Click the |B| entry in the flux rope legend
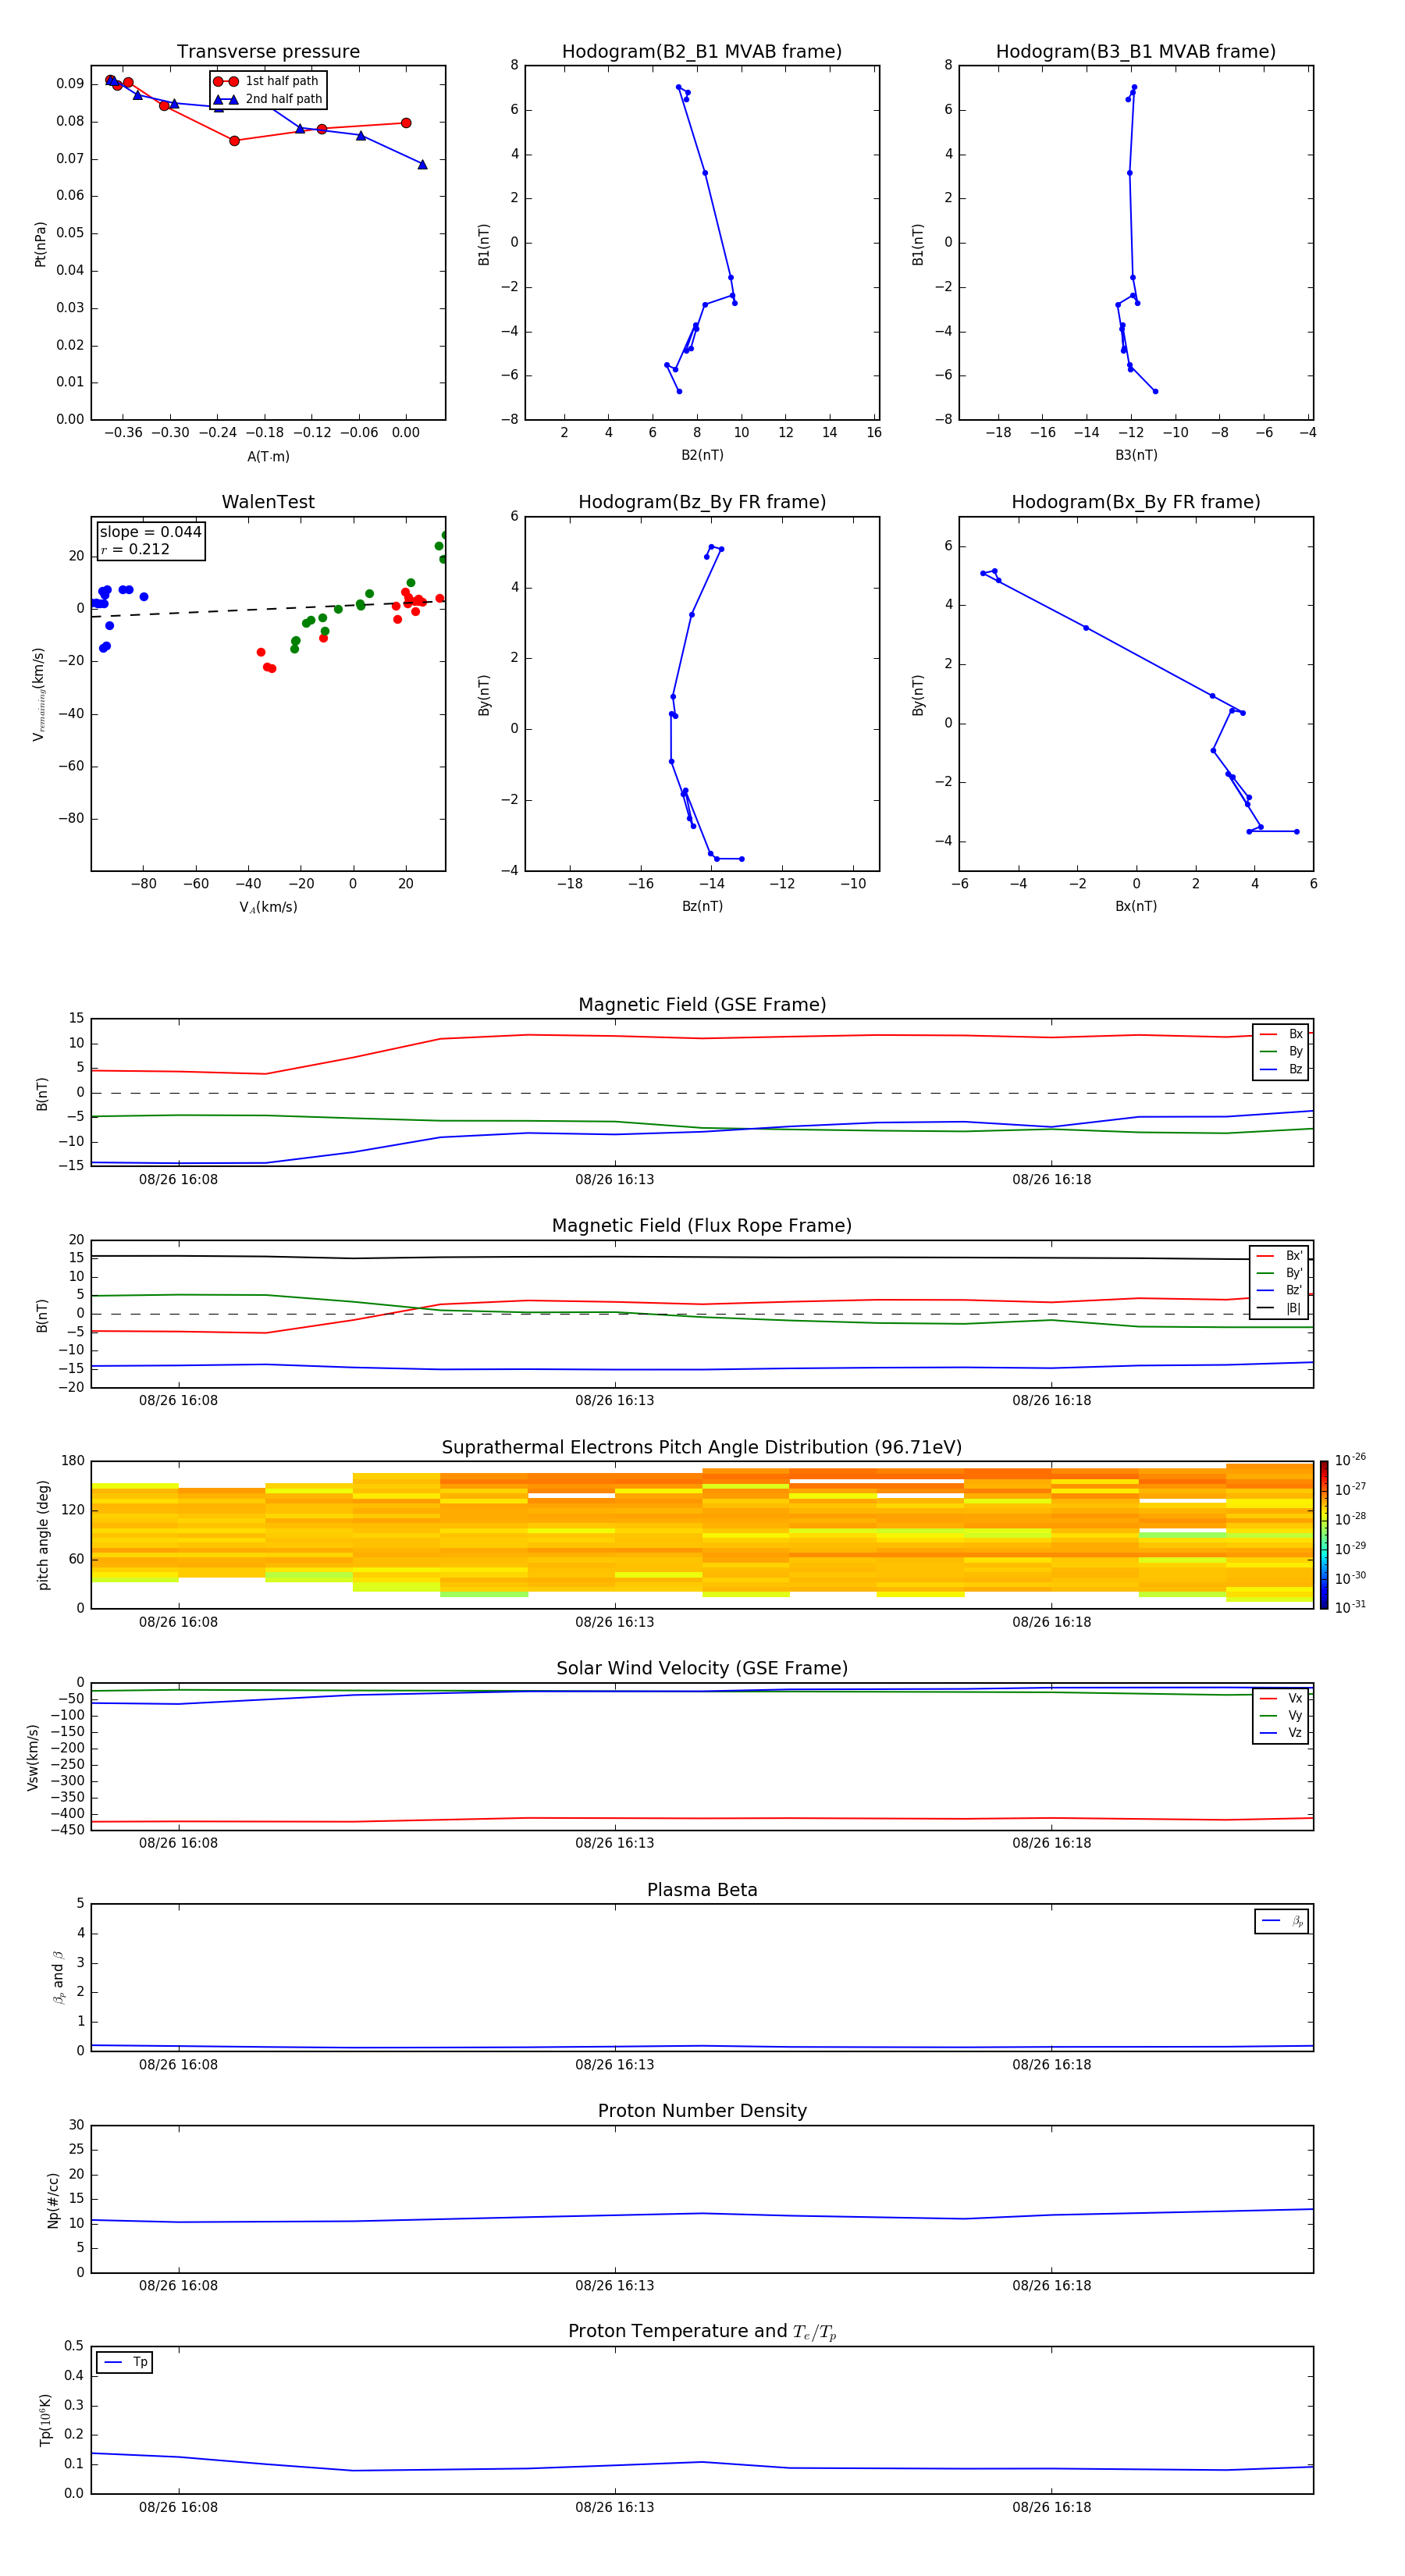The width and height of the screenshot is (1405, 2576). [1280, 1308]
